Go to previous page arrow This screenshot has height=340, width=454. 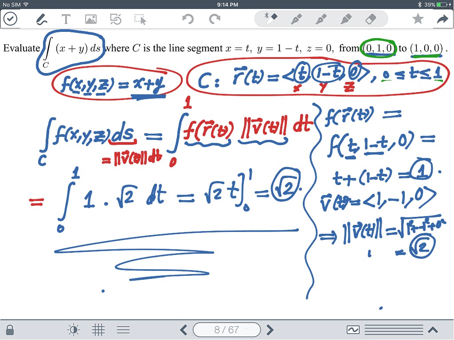[x=184, y=330]
